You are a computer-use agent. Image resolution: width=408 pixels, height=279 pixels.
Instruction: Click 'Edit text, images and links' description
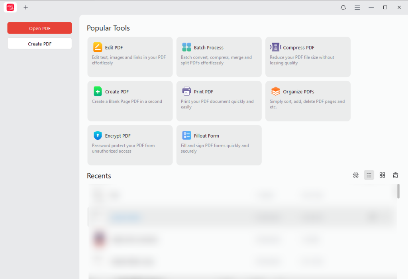coord(129,60)
